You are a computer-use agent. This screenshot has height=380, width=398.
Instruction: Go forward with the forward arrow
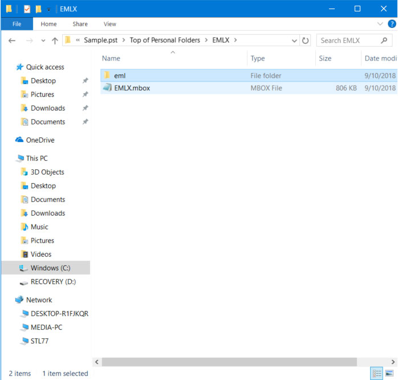(x=30, y=41)
